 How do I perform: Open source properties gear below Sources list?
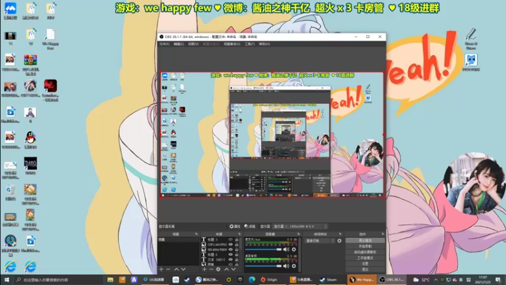tap(218, 269)
